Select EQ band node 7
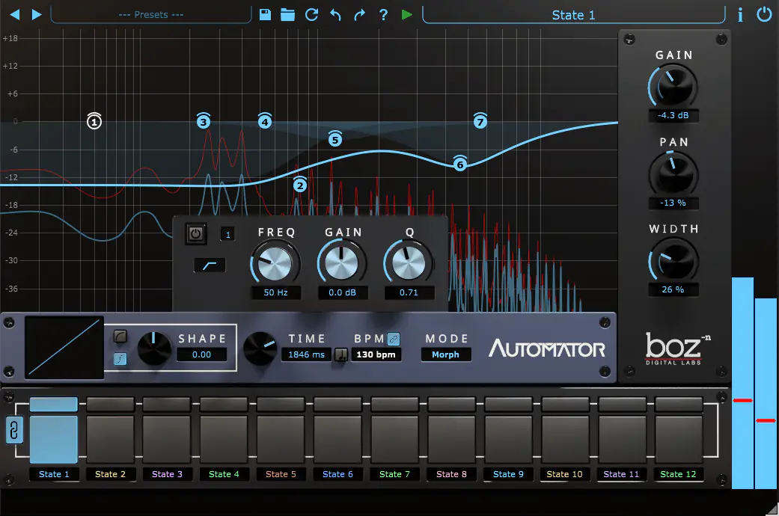This screenshot has width=779, height=516. pyautogui.click(x=480, y=120)
